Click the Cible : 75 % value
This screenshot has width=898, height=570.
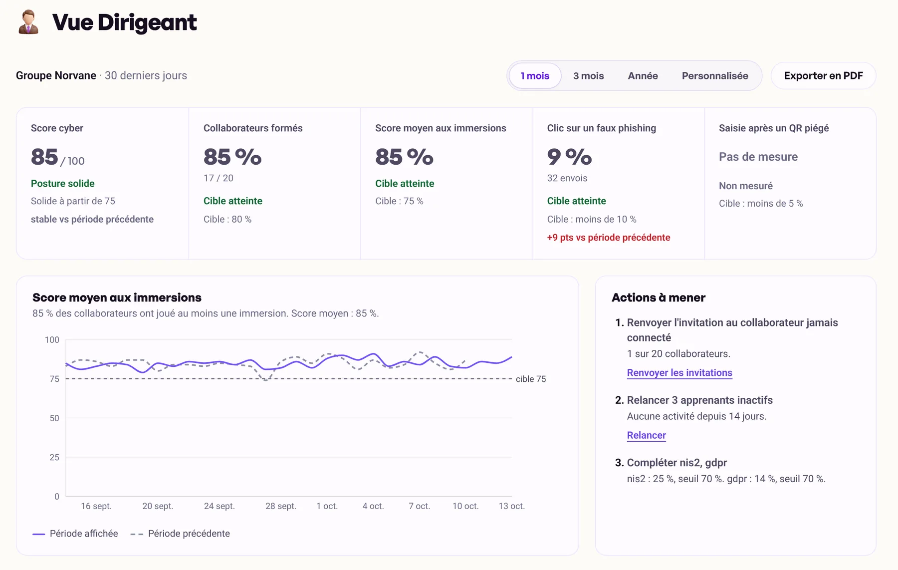click(x=399, y=201)
